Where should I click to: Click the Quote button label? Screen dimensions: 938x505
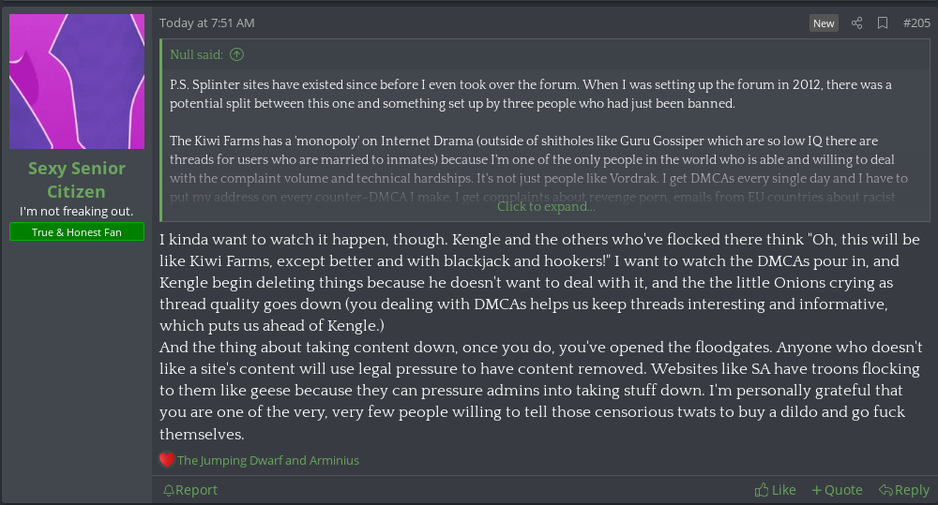coord(843,490)
